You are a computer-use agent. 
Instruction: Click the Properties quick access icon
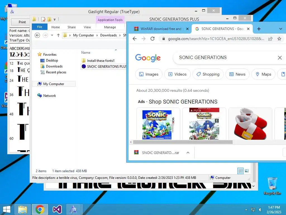pos(43,19)
